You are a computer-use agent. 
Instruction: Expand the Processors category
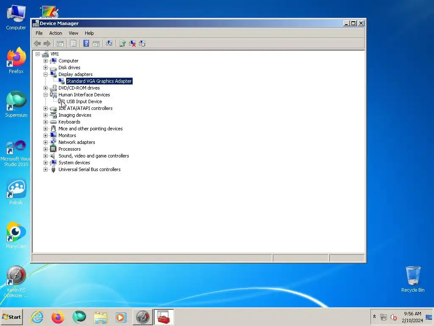coord(45,149)
